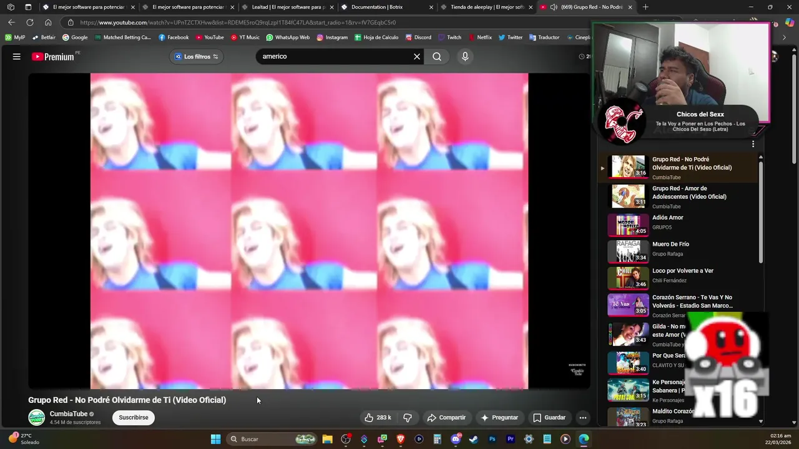
Task: Click the Preguntar button
Action: pos(499,418)
